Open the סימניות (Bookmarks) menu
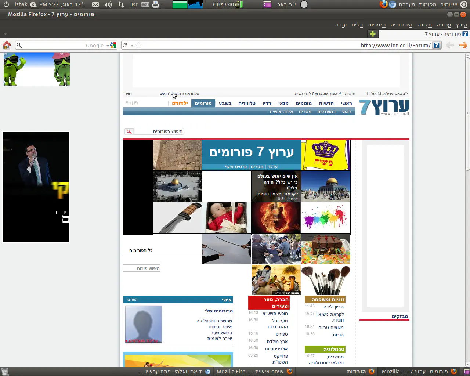 pyautogui.click(x=376, y=25)
